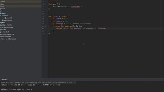Image resolution: width=164 pixels, height=92 pixels.
Task: Select the gradlew file
Action: [3, 30]
